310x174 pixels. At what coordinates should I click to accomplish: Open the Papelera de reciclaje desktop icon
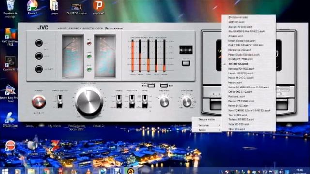coord(10,9)
